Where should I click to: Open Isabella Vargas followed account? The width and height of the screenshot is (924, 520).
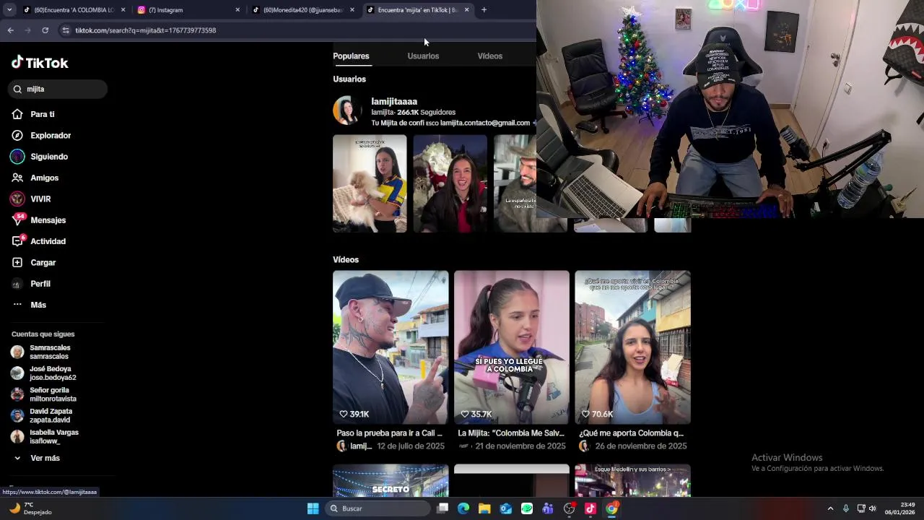[x=53, y=436]
